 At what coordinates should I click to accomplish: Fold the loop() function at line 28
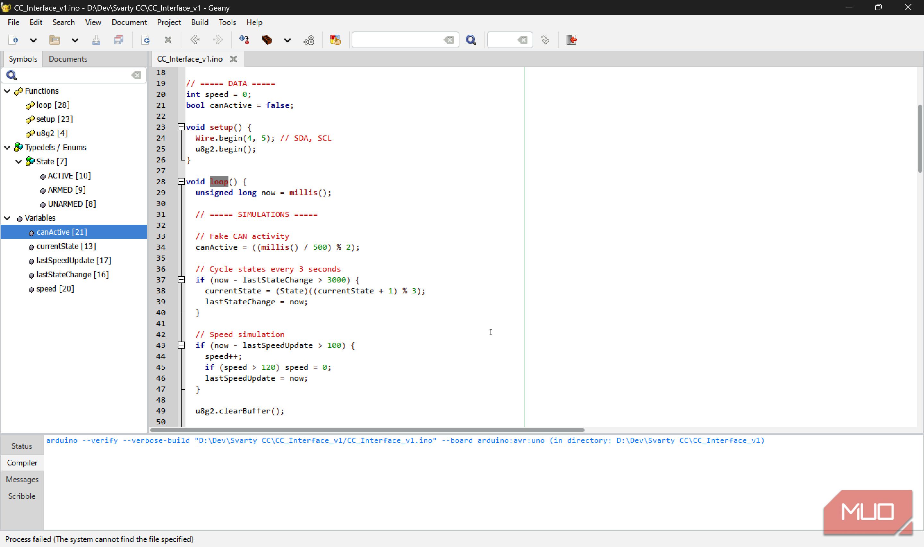click(x=181, y=182)
